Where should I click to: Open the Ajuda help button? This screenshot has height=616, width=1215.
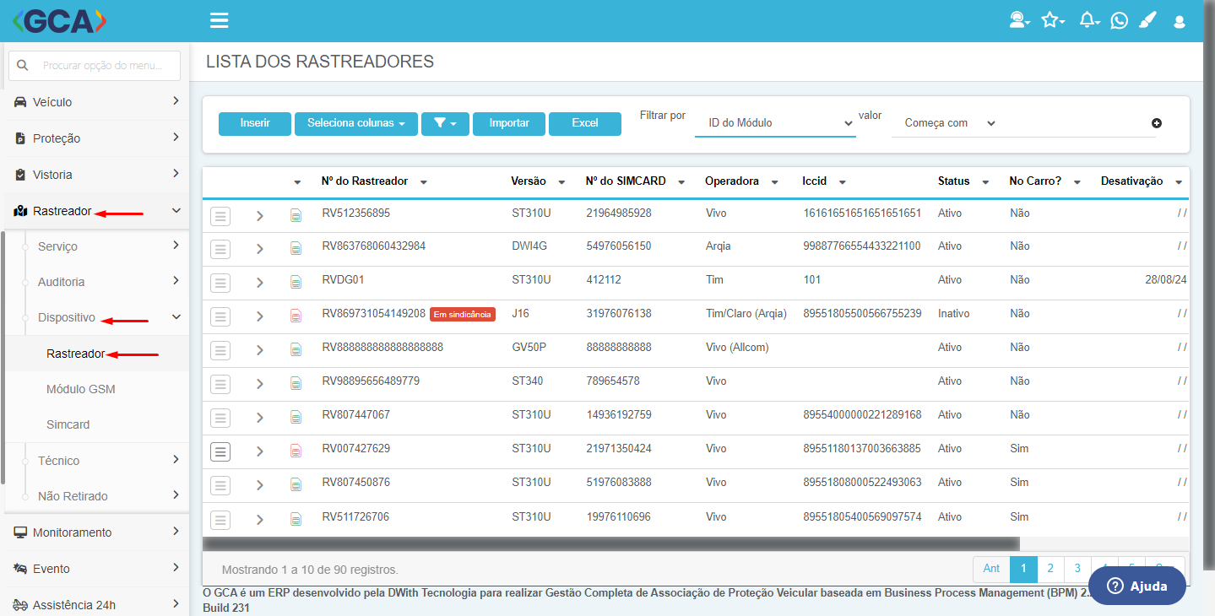click(x=1137, y=586)
